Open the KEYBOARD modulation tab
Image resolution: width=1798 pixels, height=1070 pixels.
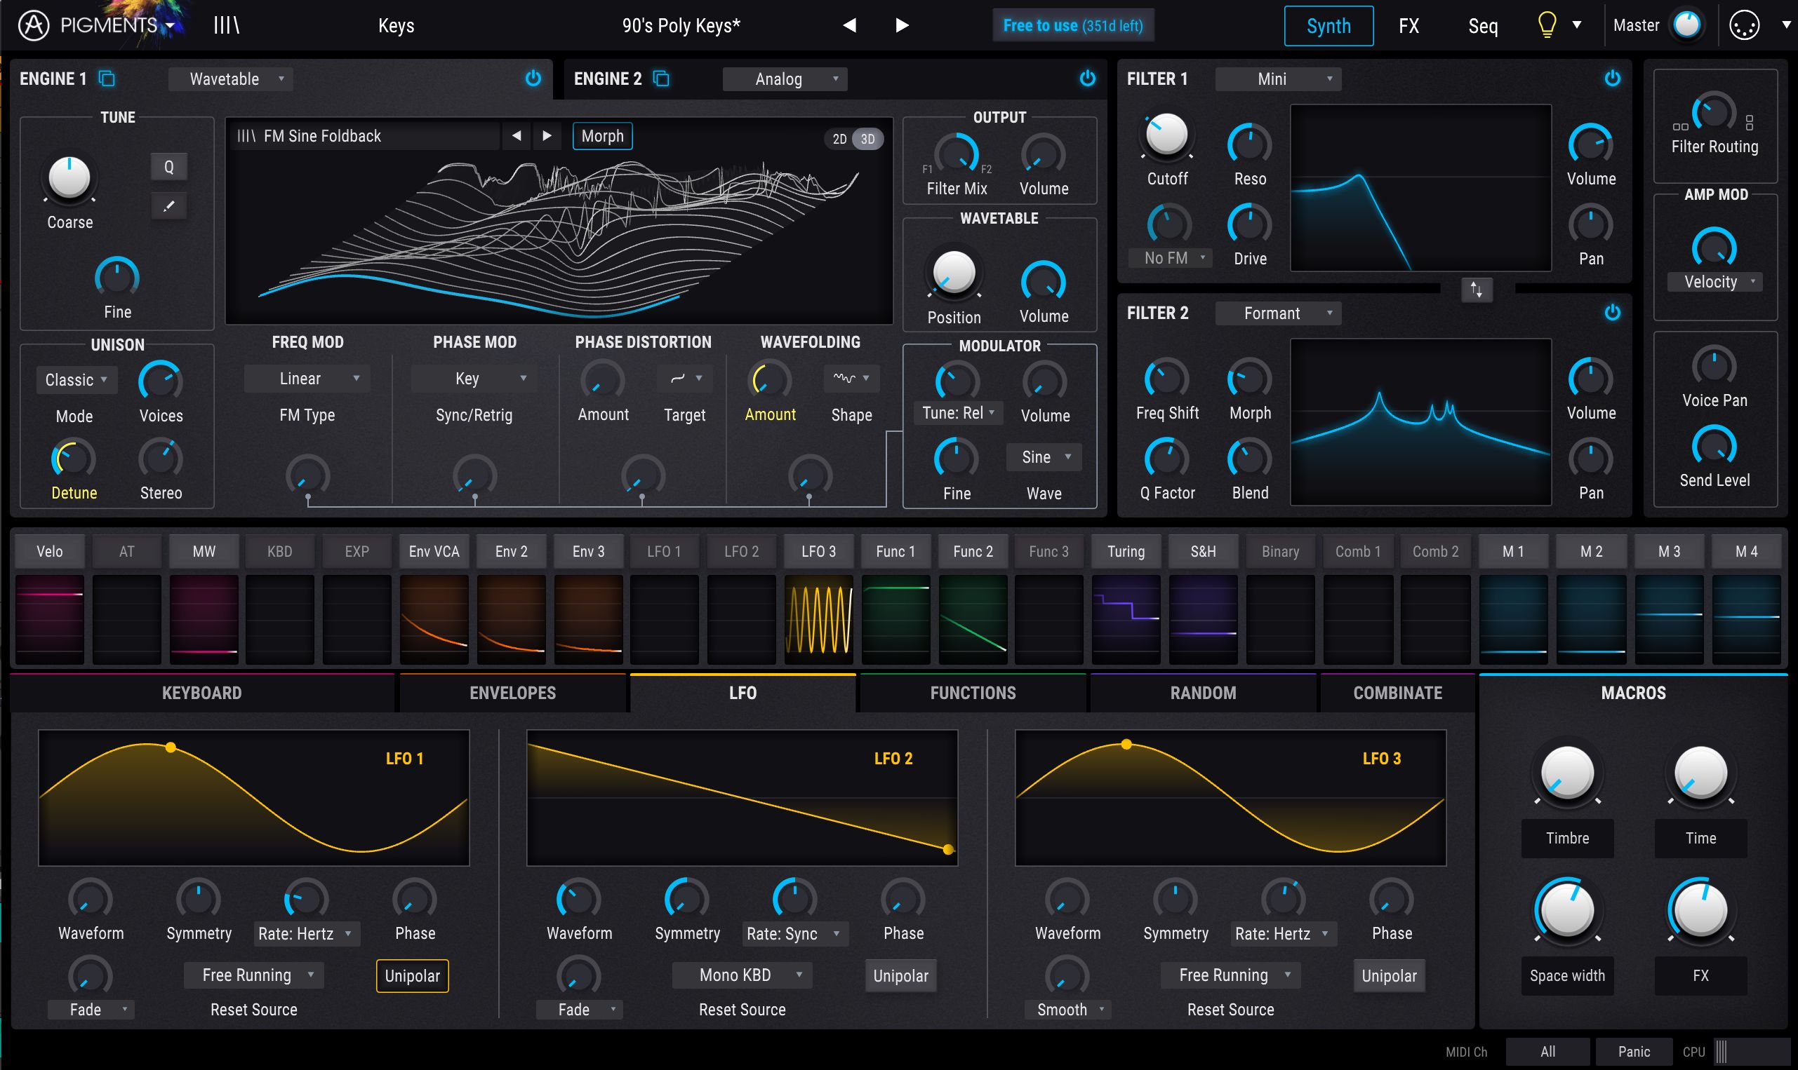click(202, 693)
